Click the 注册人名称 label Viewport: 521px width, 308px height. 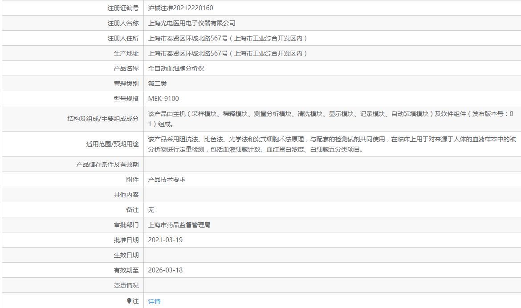[x=123, y=23]
